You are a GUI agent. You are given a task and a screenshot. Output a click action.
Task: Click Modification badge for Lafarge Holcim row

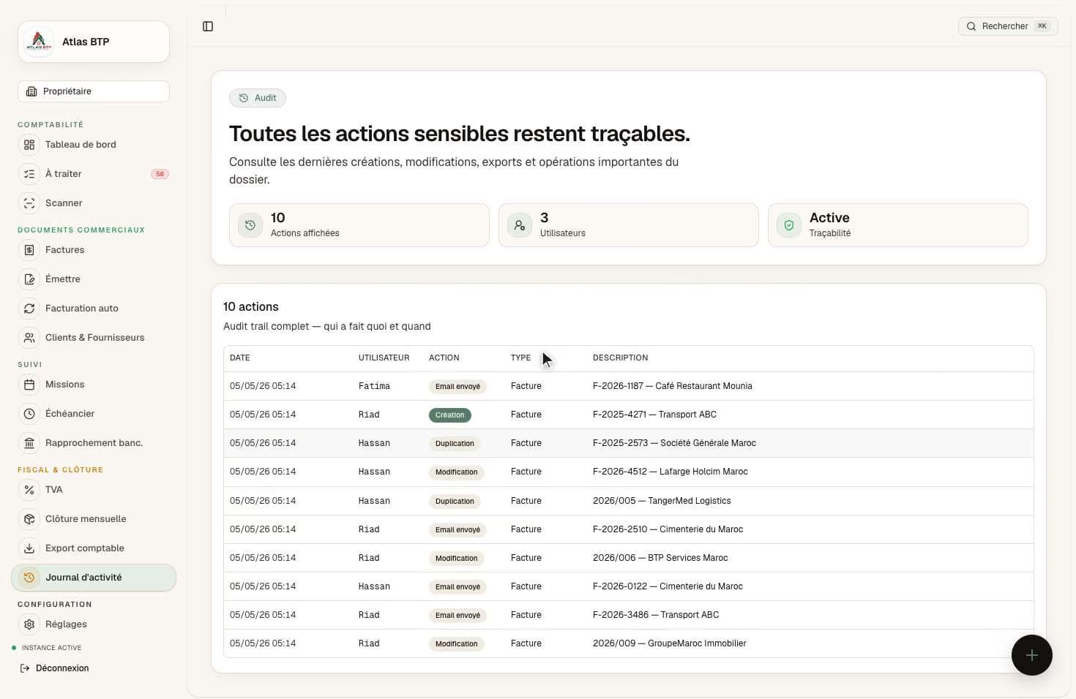pyautogui.click(x=456, y=472)
